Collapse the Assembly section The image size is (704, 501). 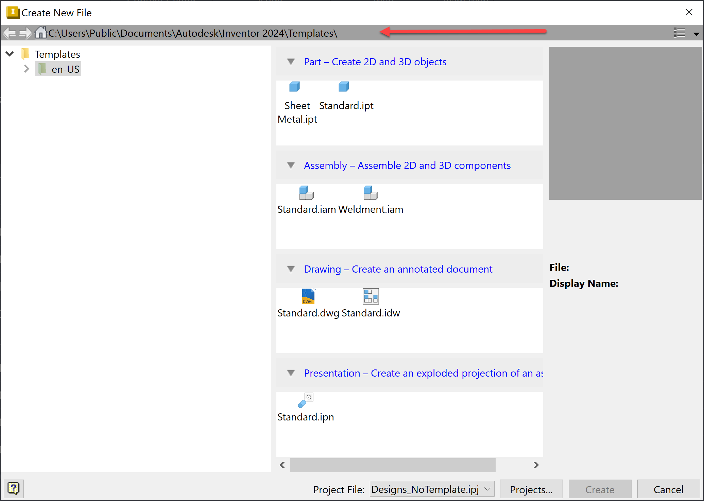(x=291, y=165)
